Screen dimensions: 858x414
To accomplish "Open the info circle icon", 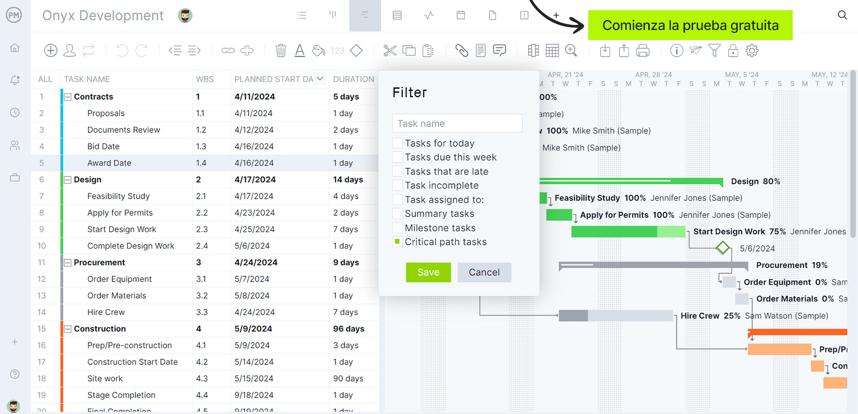I will click(x=676, y=50).
